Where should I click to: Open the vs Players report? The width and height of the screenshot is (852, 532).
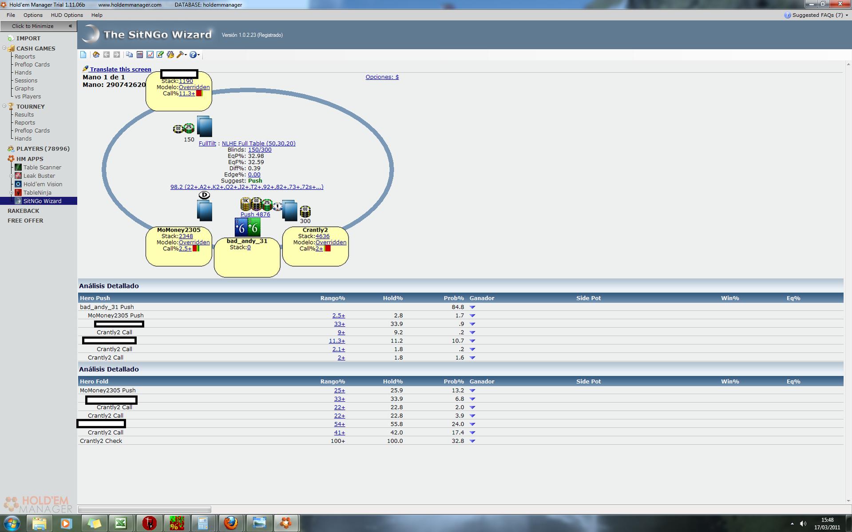28,96
